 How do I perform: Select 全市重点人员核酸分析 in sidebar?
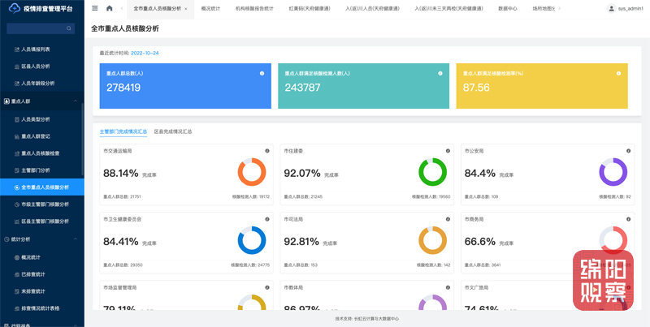[x=42, y=187]
